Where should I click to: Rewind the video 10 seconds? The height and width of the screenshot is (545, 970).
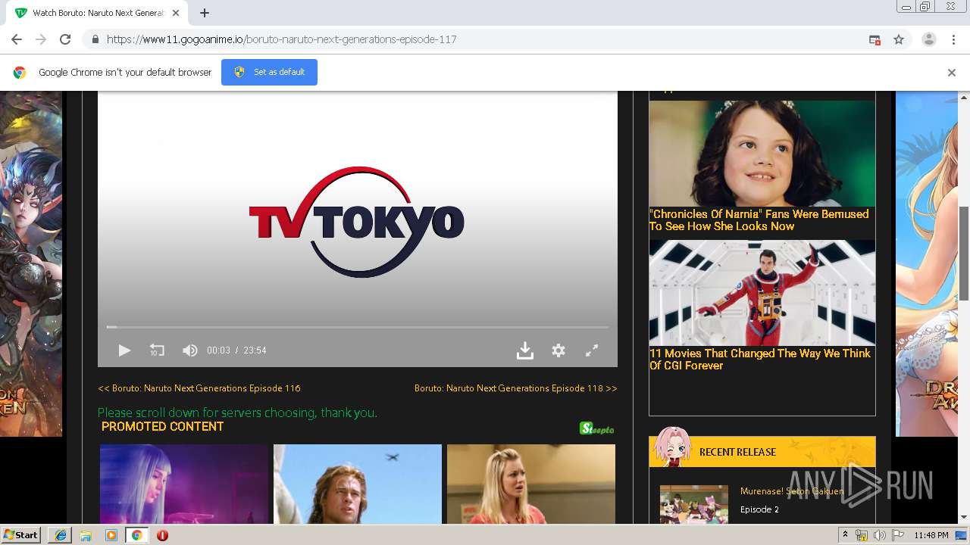pyautogui.click(x=157, y=350)
